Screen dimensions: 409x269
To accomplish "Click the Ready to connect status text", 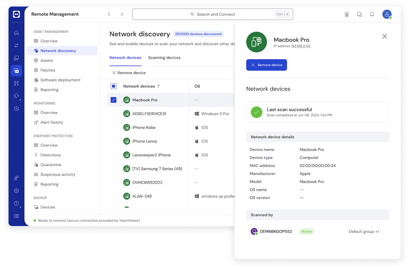I will (89, 221).
